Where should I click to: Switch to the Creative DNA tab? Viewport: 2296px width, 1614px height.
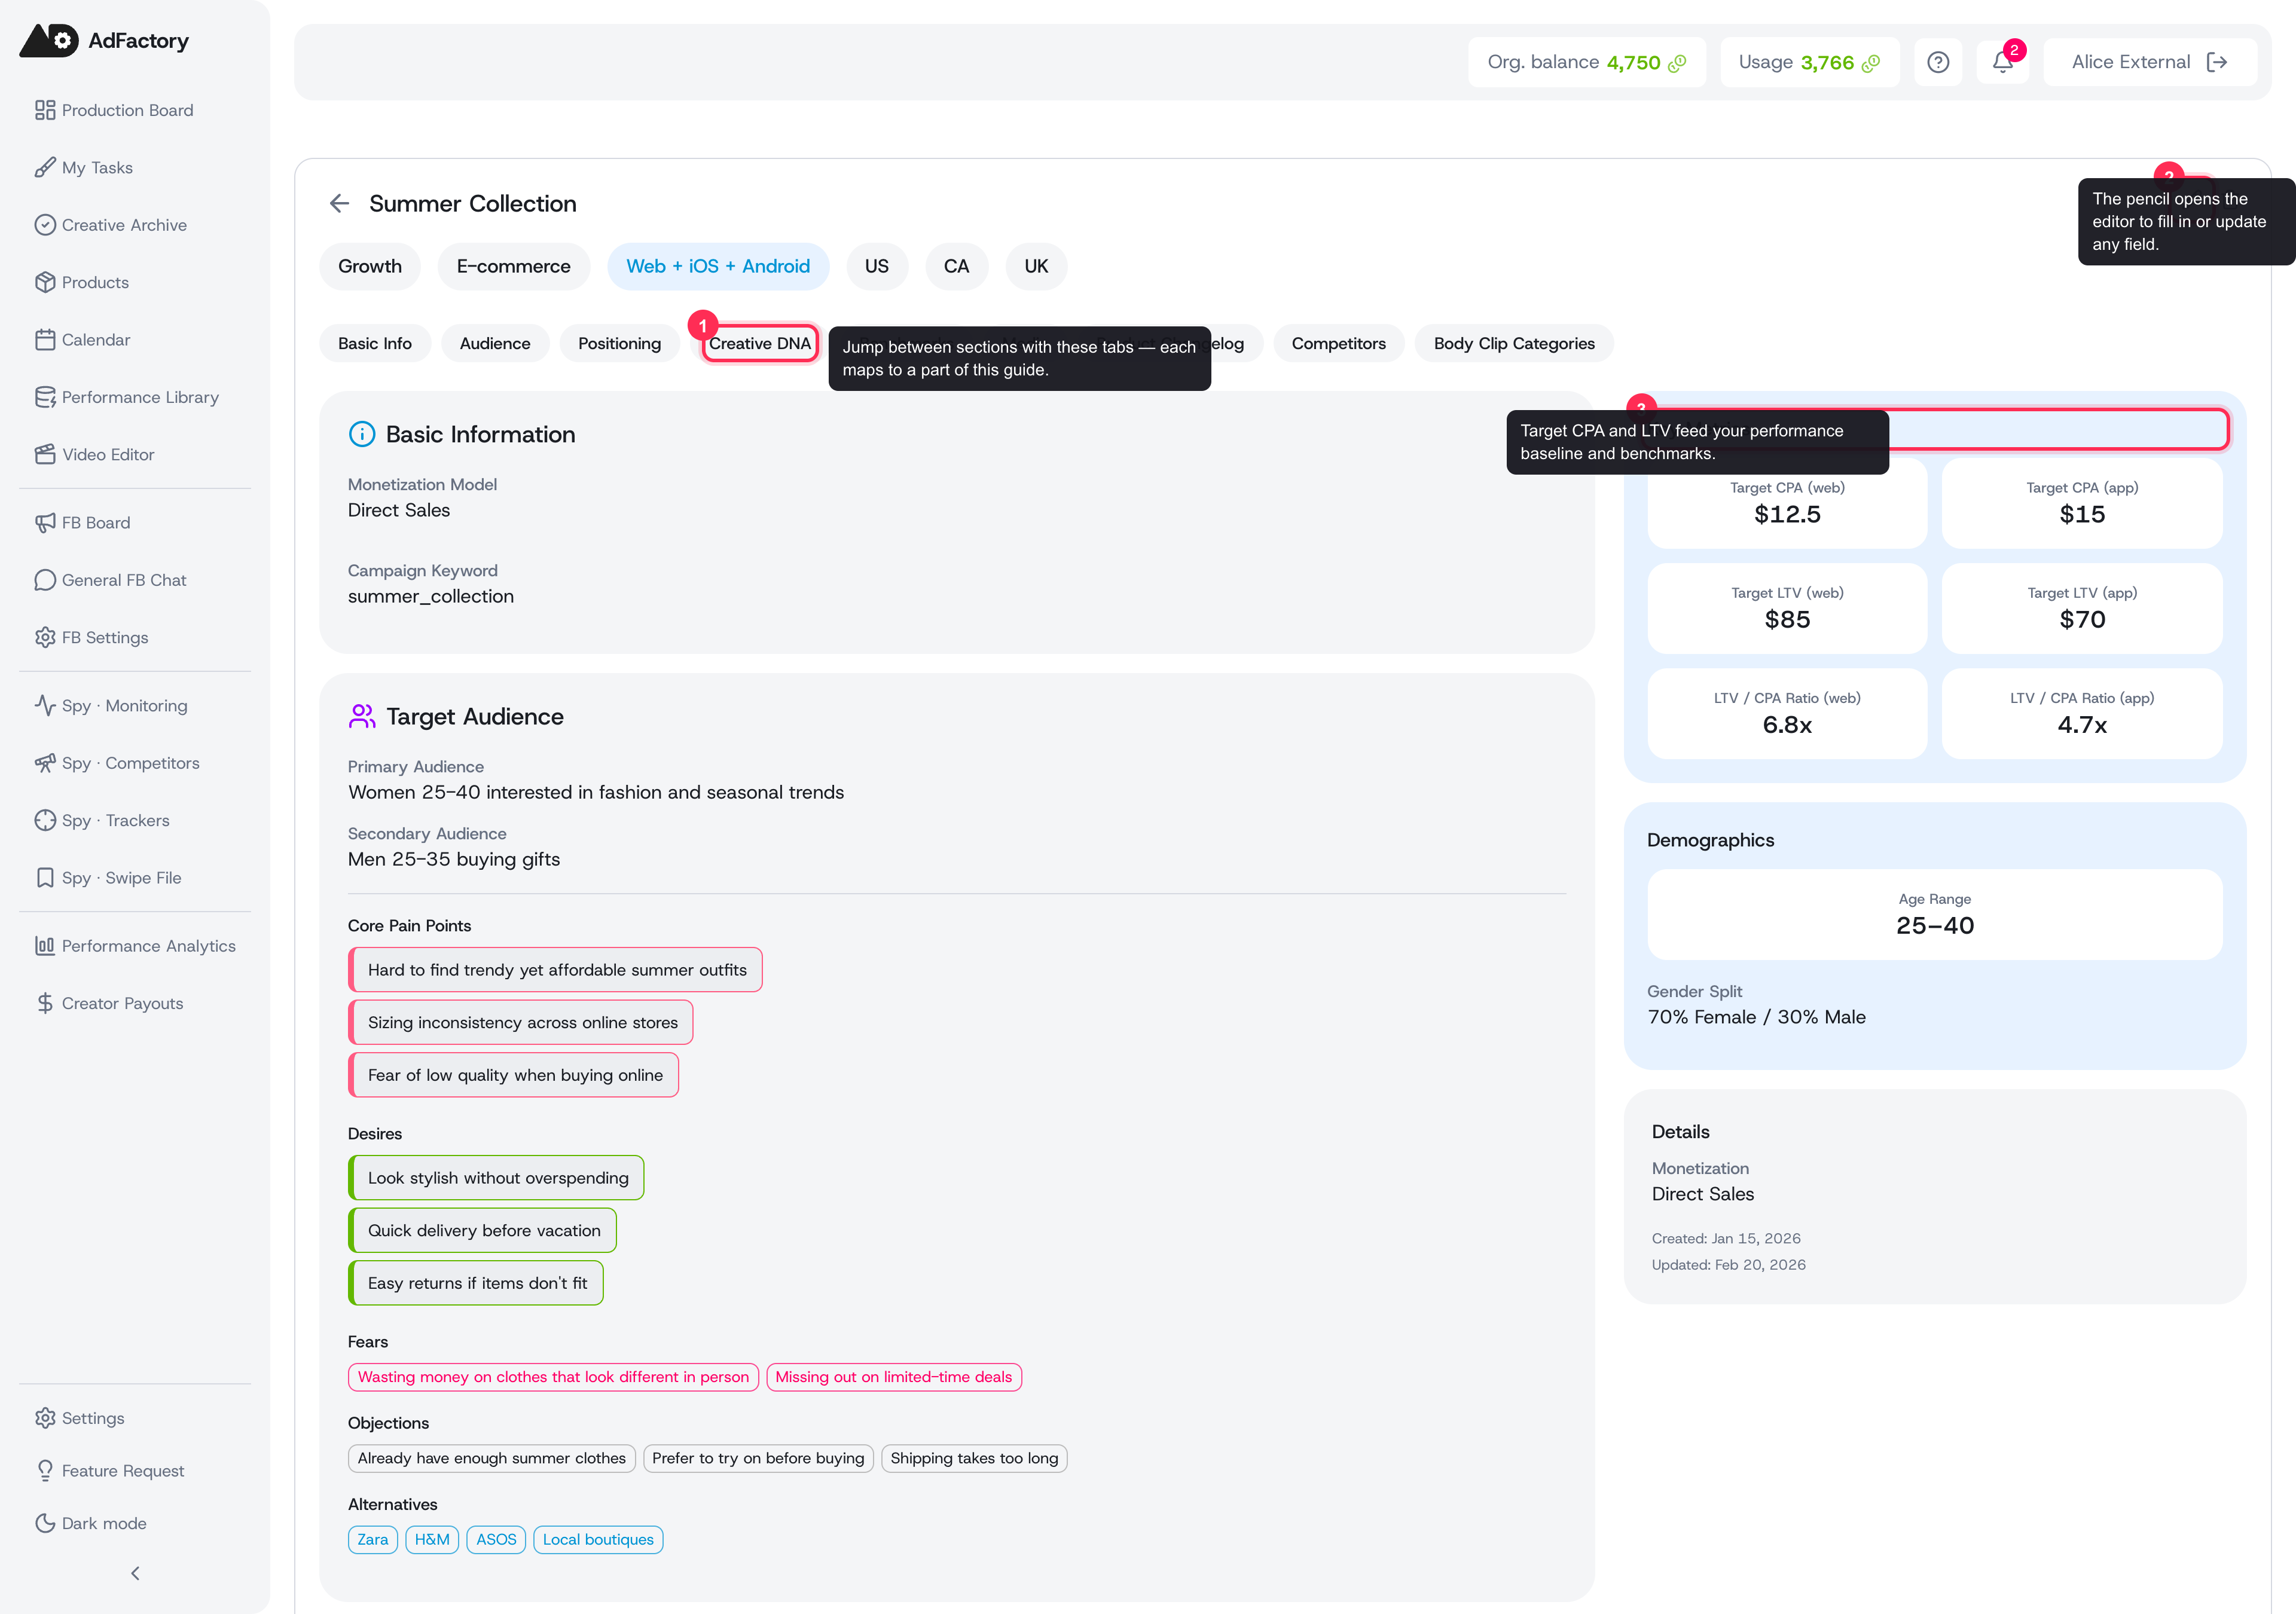(x=759, y=343)
